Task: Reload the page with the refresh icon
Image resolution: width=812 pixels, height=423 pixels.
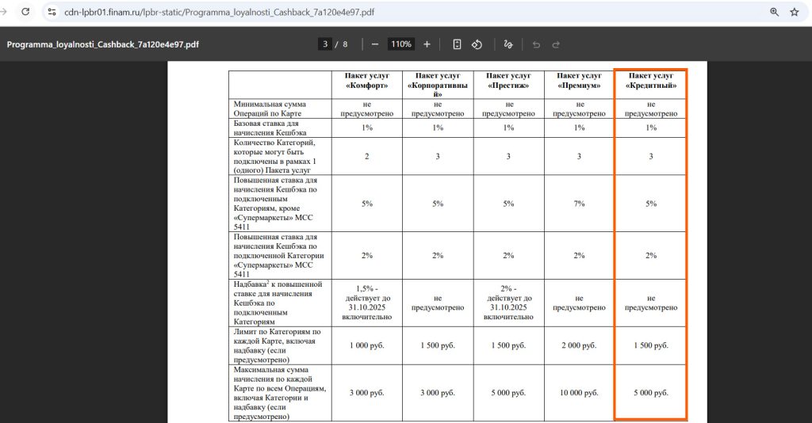Action: point(25,12)
